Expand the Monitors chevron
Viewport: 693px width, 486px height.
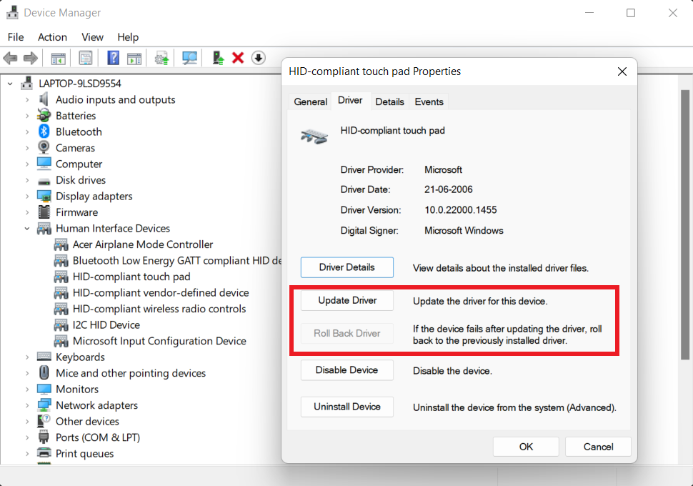tap(27, 389)
